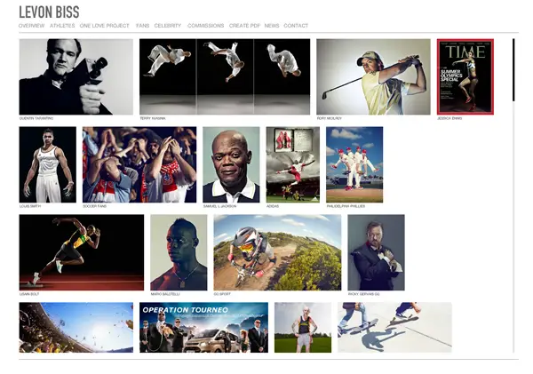View the Usain Bolt sprinting photo
The width and height of the screenshot is (533, 374).
(81, 252)
